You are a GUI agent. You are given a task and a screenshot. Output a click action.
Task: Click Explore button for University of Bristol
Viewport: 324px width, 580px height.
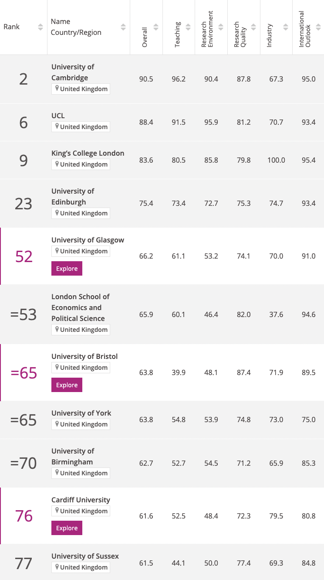pos(67,385)
